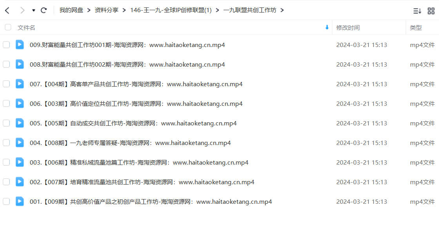The height and width of the screenshot is (232, 439).
Task: Expand chevron after 146-王一九-全球IP创修联盟(1)
Action: pos(217,10)
